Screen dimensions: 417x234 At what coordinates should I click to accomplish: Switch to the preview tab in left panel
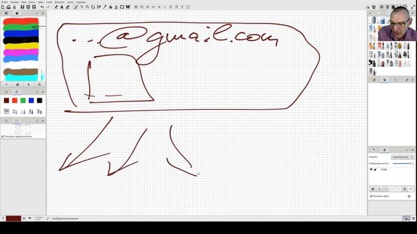(17, 121)
